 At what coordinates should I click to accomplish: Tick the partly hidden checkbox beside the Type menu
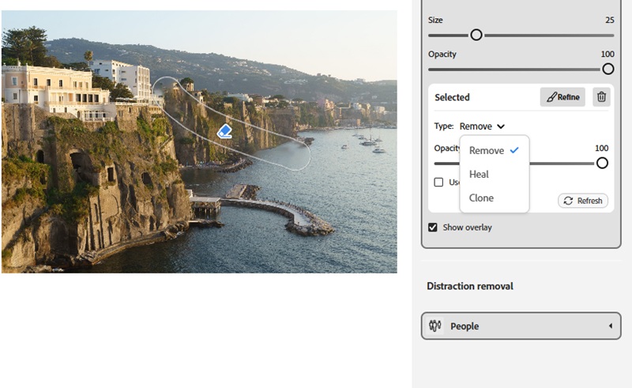click(x=438, y=183)
